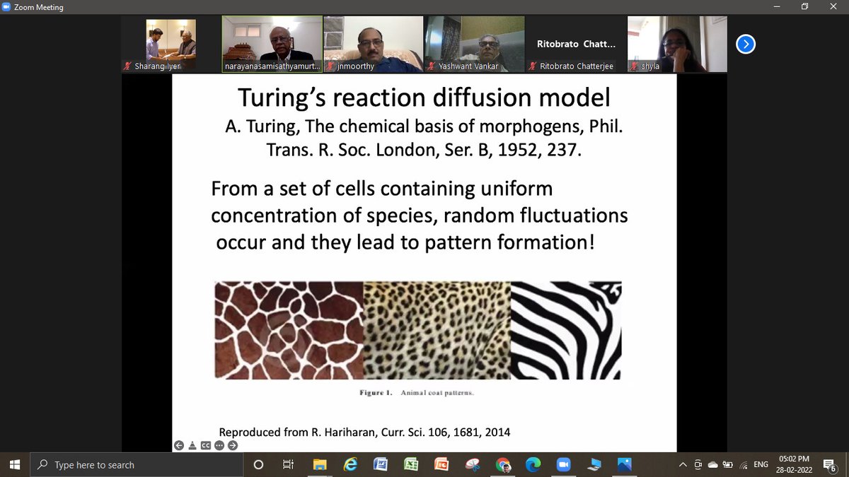Open Zoom from the Windows taskbar
Viewport: 849px width, 477px height.
click(x=563, y=464)
